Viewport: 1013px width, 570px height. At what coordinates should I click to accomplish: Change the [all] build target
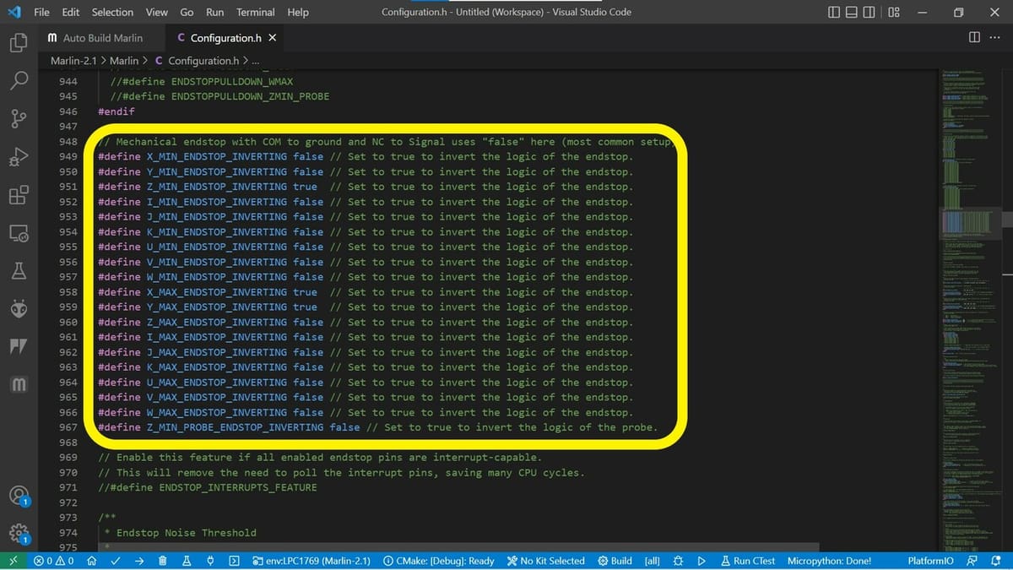click(652, 561)
